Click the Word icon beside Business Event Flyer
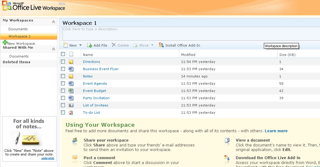The width and height of the screenshot is (320, 167). (x=71, y=69)
